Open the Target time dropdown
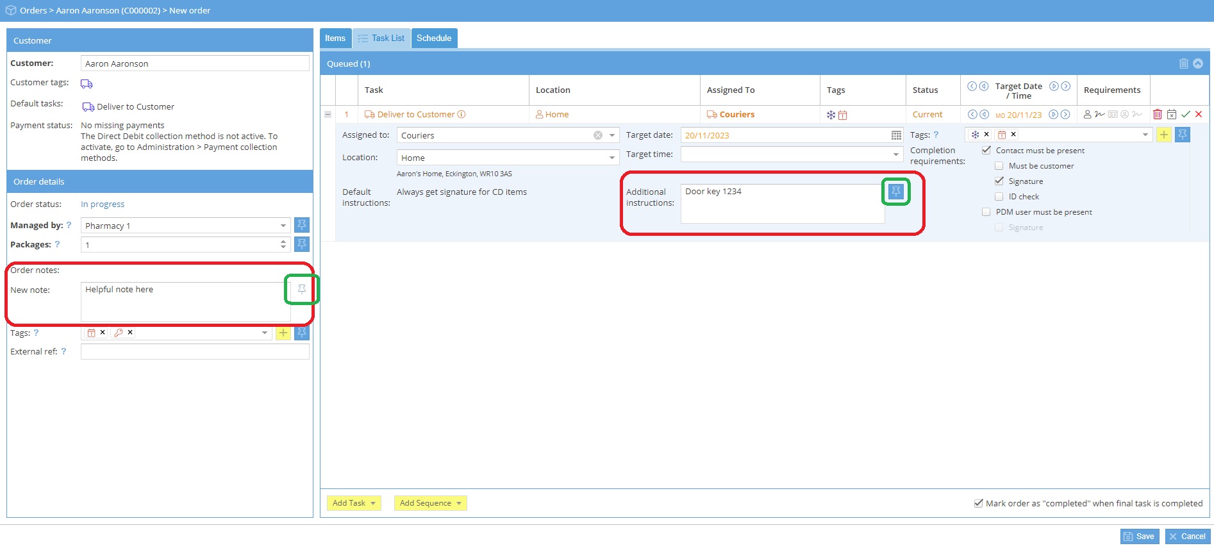This screenshot has height=548, width=1214. (895, 154)
